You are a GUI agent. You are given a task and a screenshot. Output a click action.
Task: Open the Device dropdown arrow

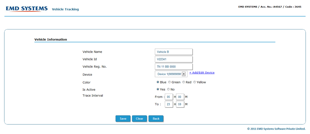[x=184, y=74]
